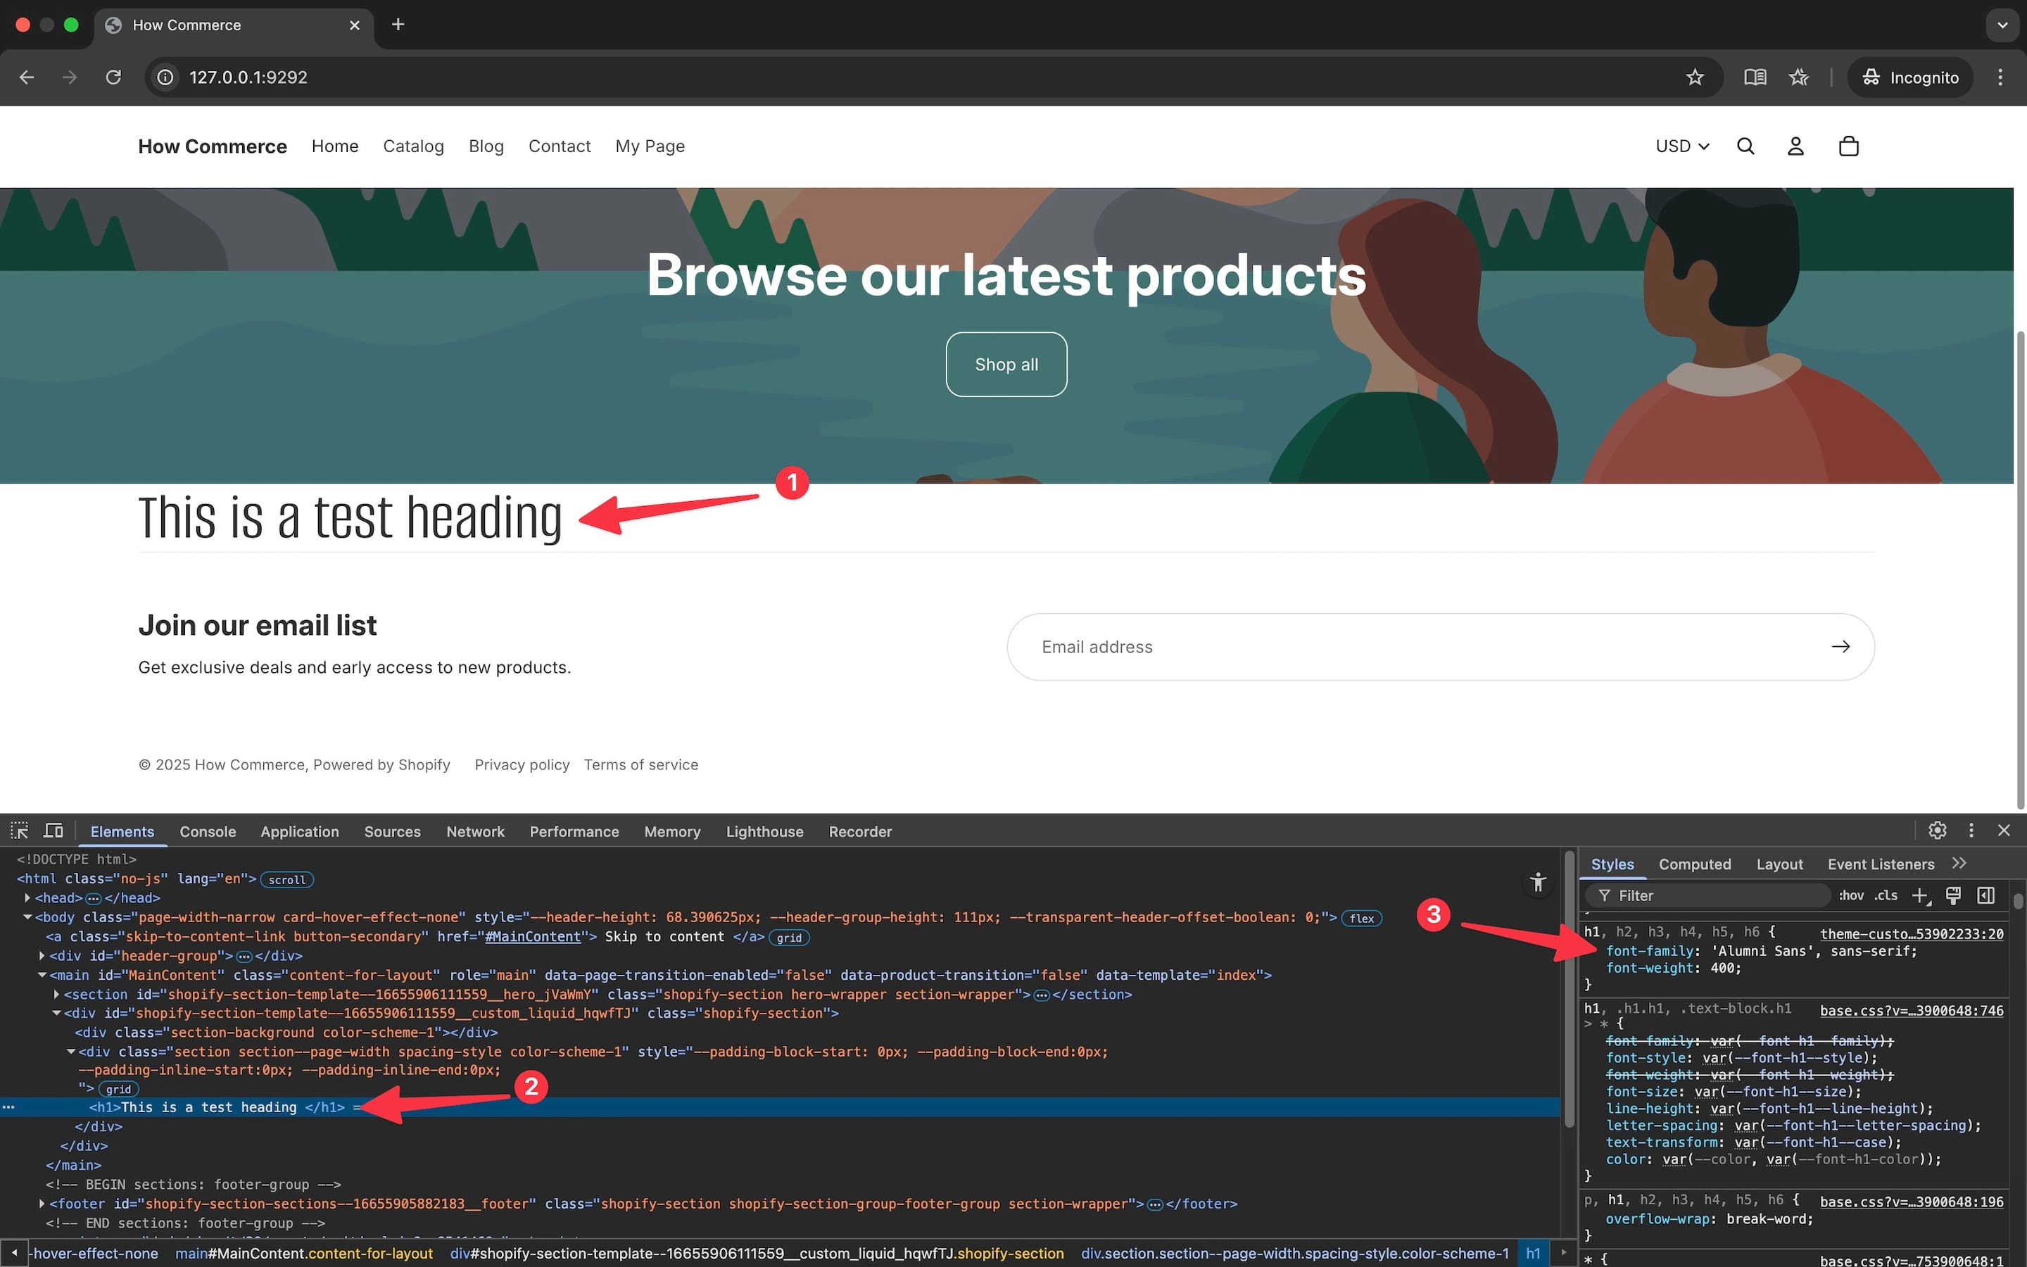
Task: Toggle computed styles sidebar icon
Action: click(x=1986, y=895)
